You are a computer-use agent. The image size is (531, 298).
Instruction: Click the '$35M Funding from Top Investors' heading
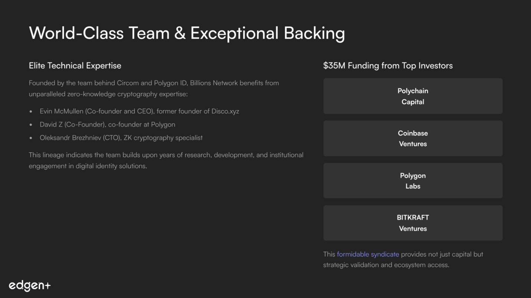click(x=388, y=66)
